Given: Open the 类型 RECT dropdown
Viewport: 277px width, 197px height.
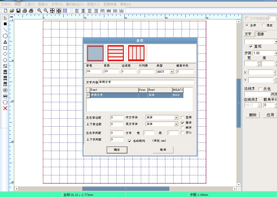Looking at the screenshot, I should [x=172, y=72].
